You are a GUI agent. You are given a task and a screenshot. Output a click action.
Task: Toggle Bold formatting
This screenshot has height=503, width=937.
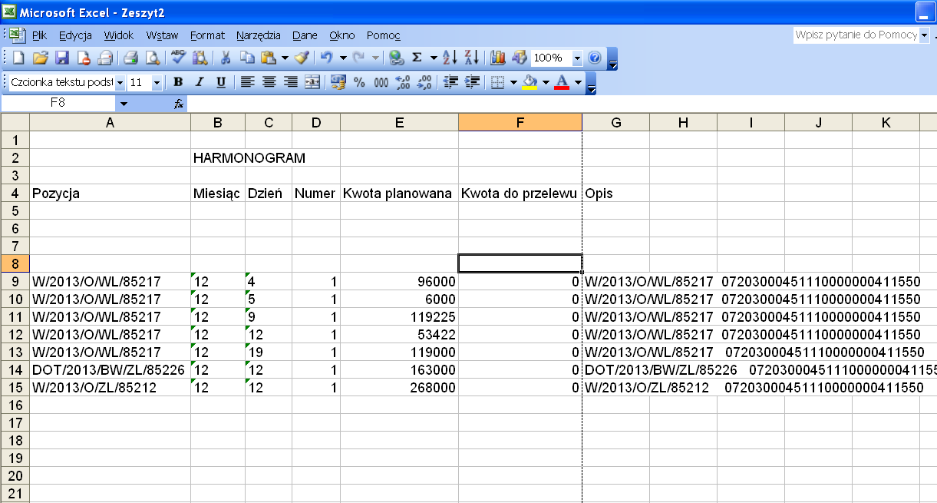point(178,82)
